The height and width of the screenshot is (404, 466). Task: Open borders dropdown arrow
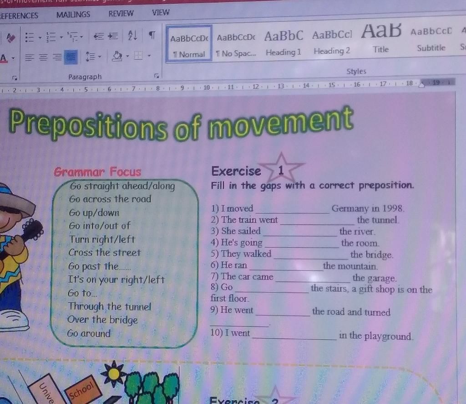pos(149,55)
